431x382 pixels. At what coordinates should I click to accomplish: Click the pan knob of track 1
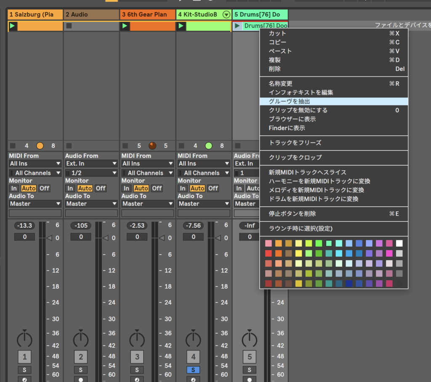(24, 339)
